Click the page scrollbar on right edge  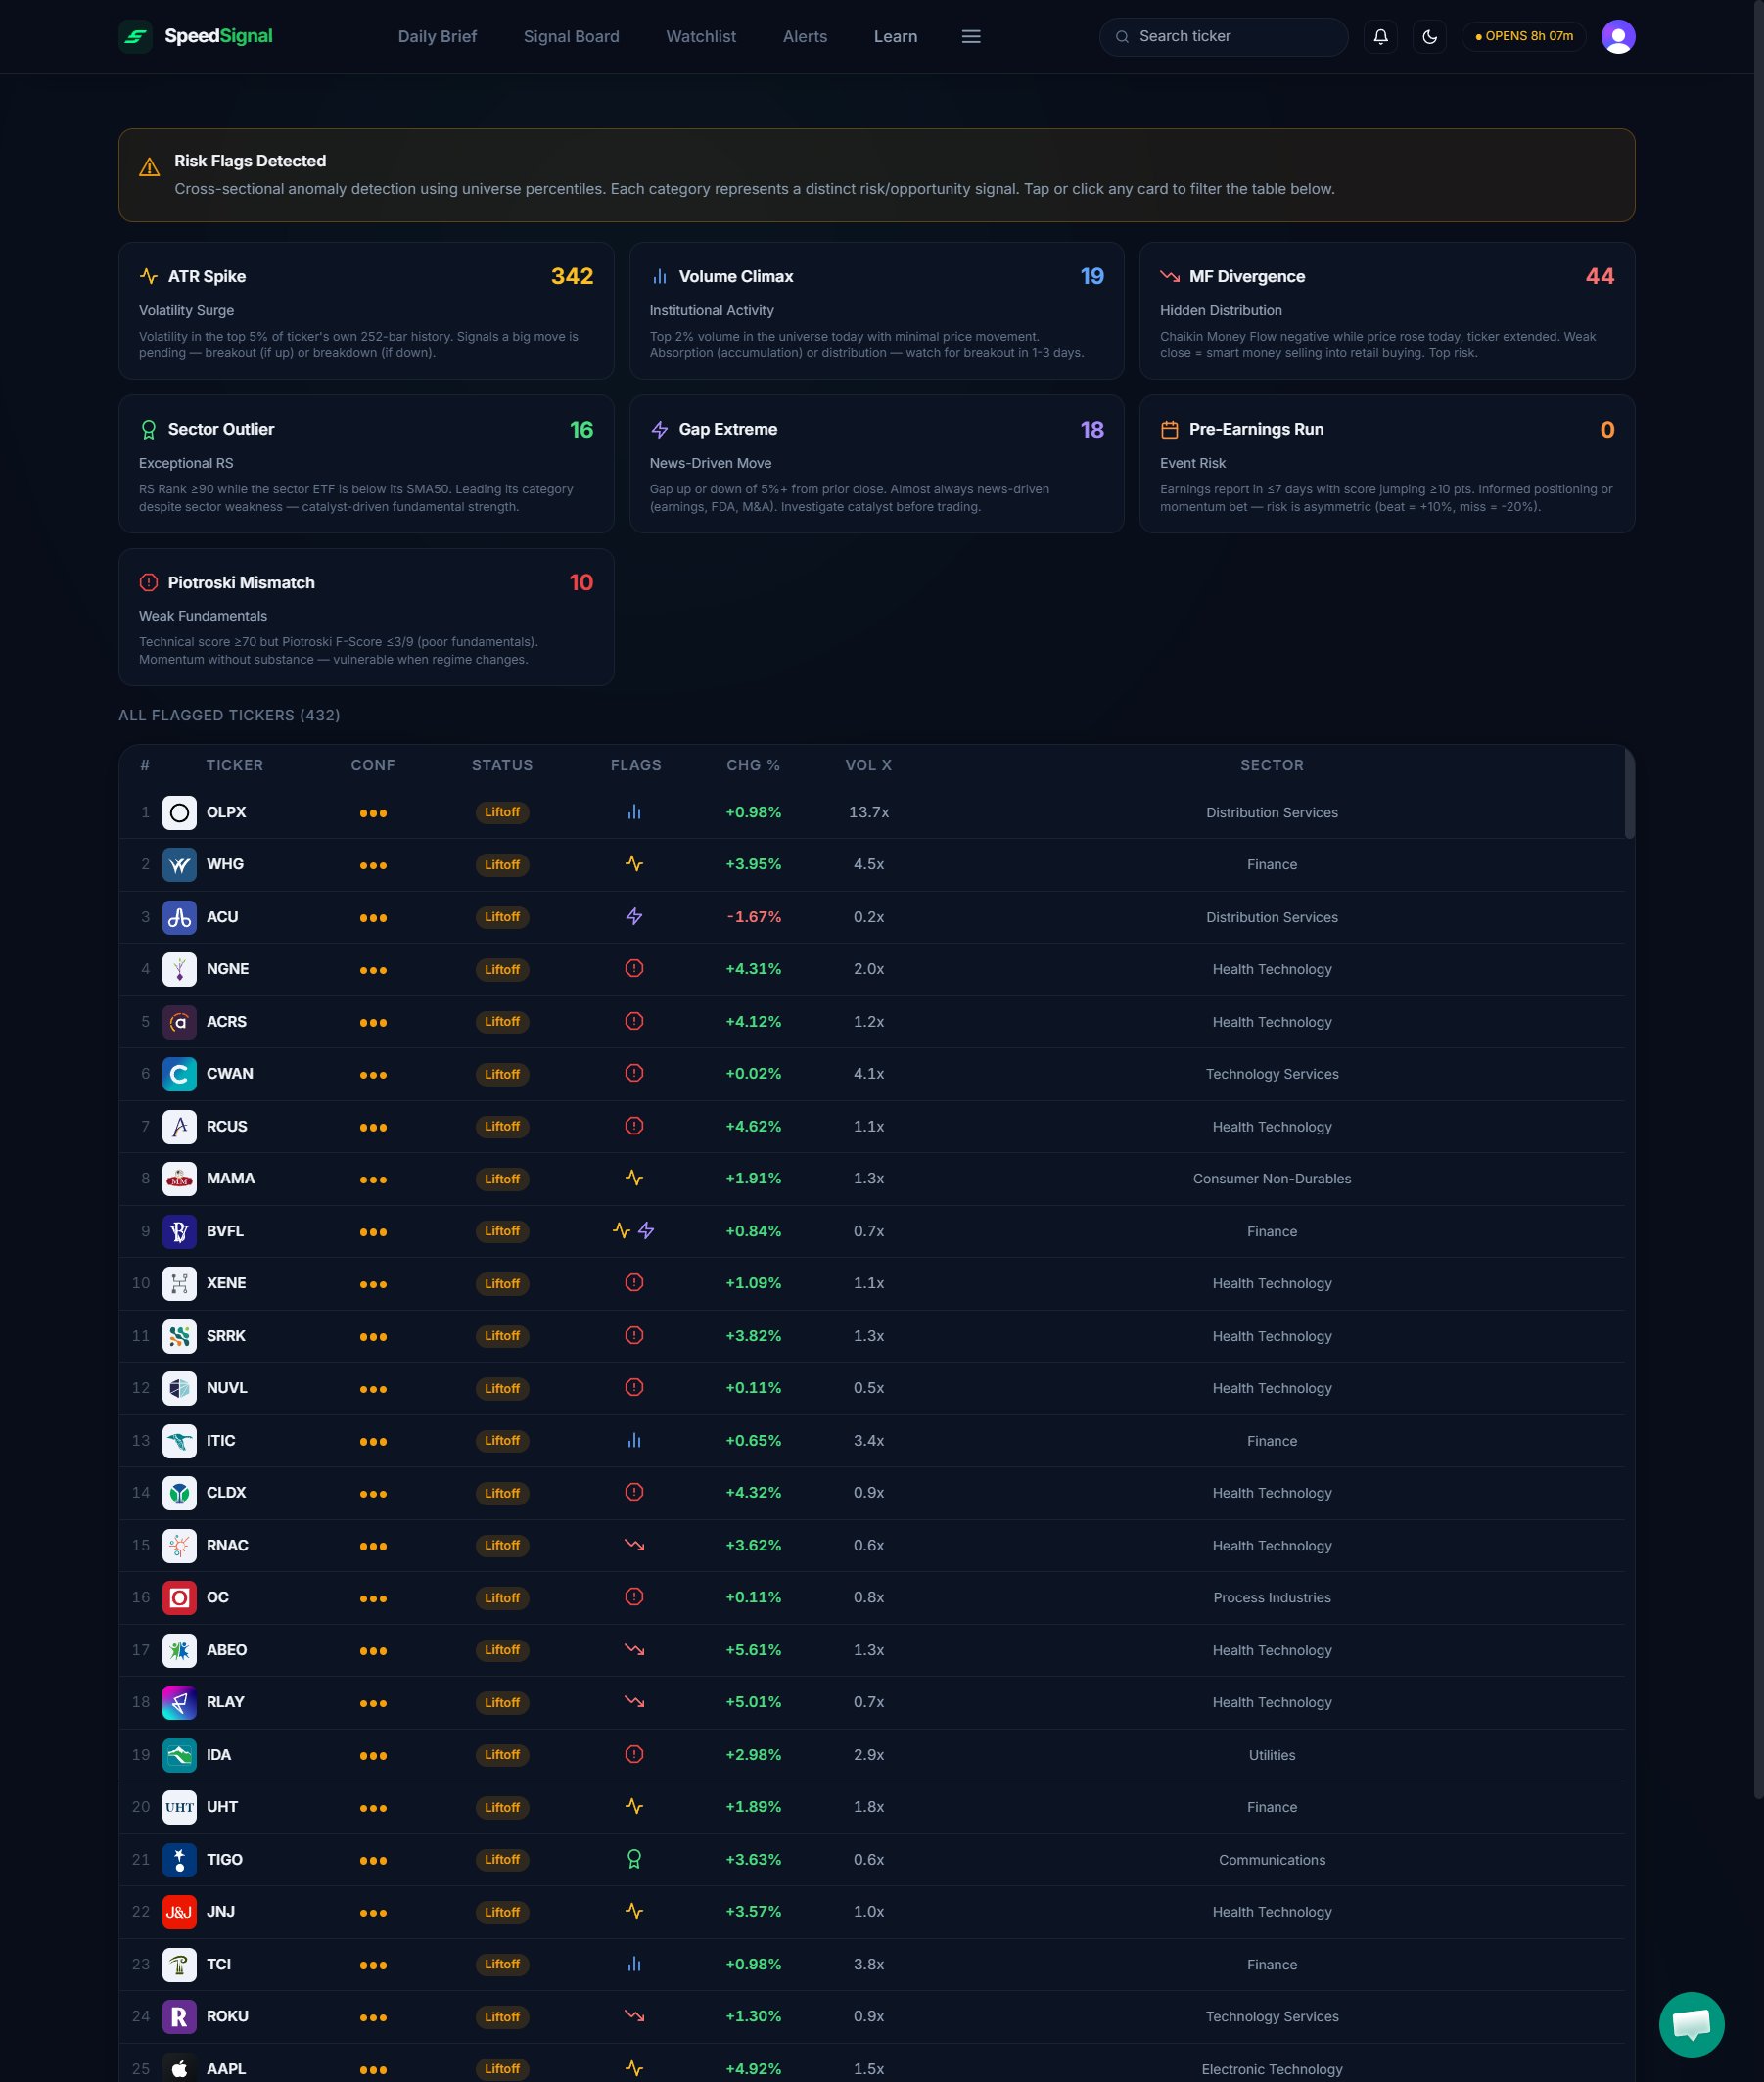1759,900
